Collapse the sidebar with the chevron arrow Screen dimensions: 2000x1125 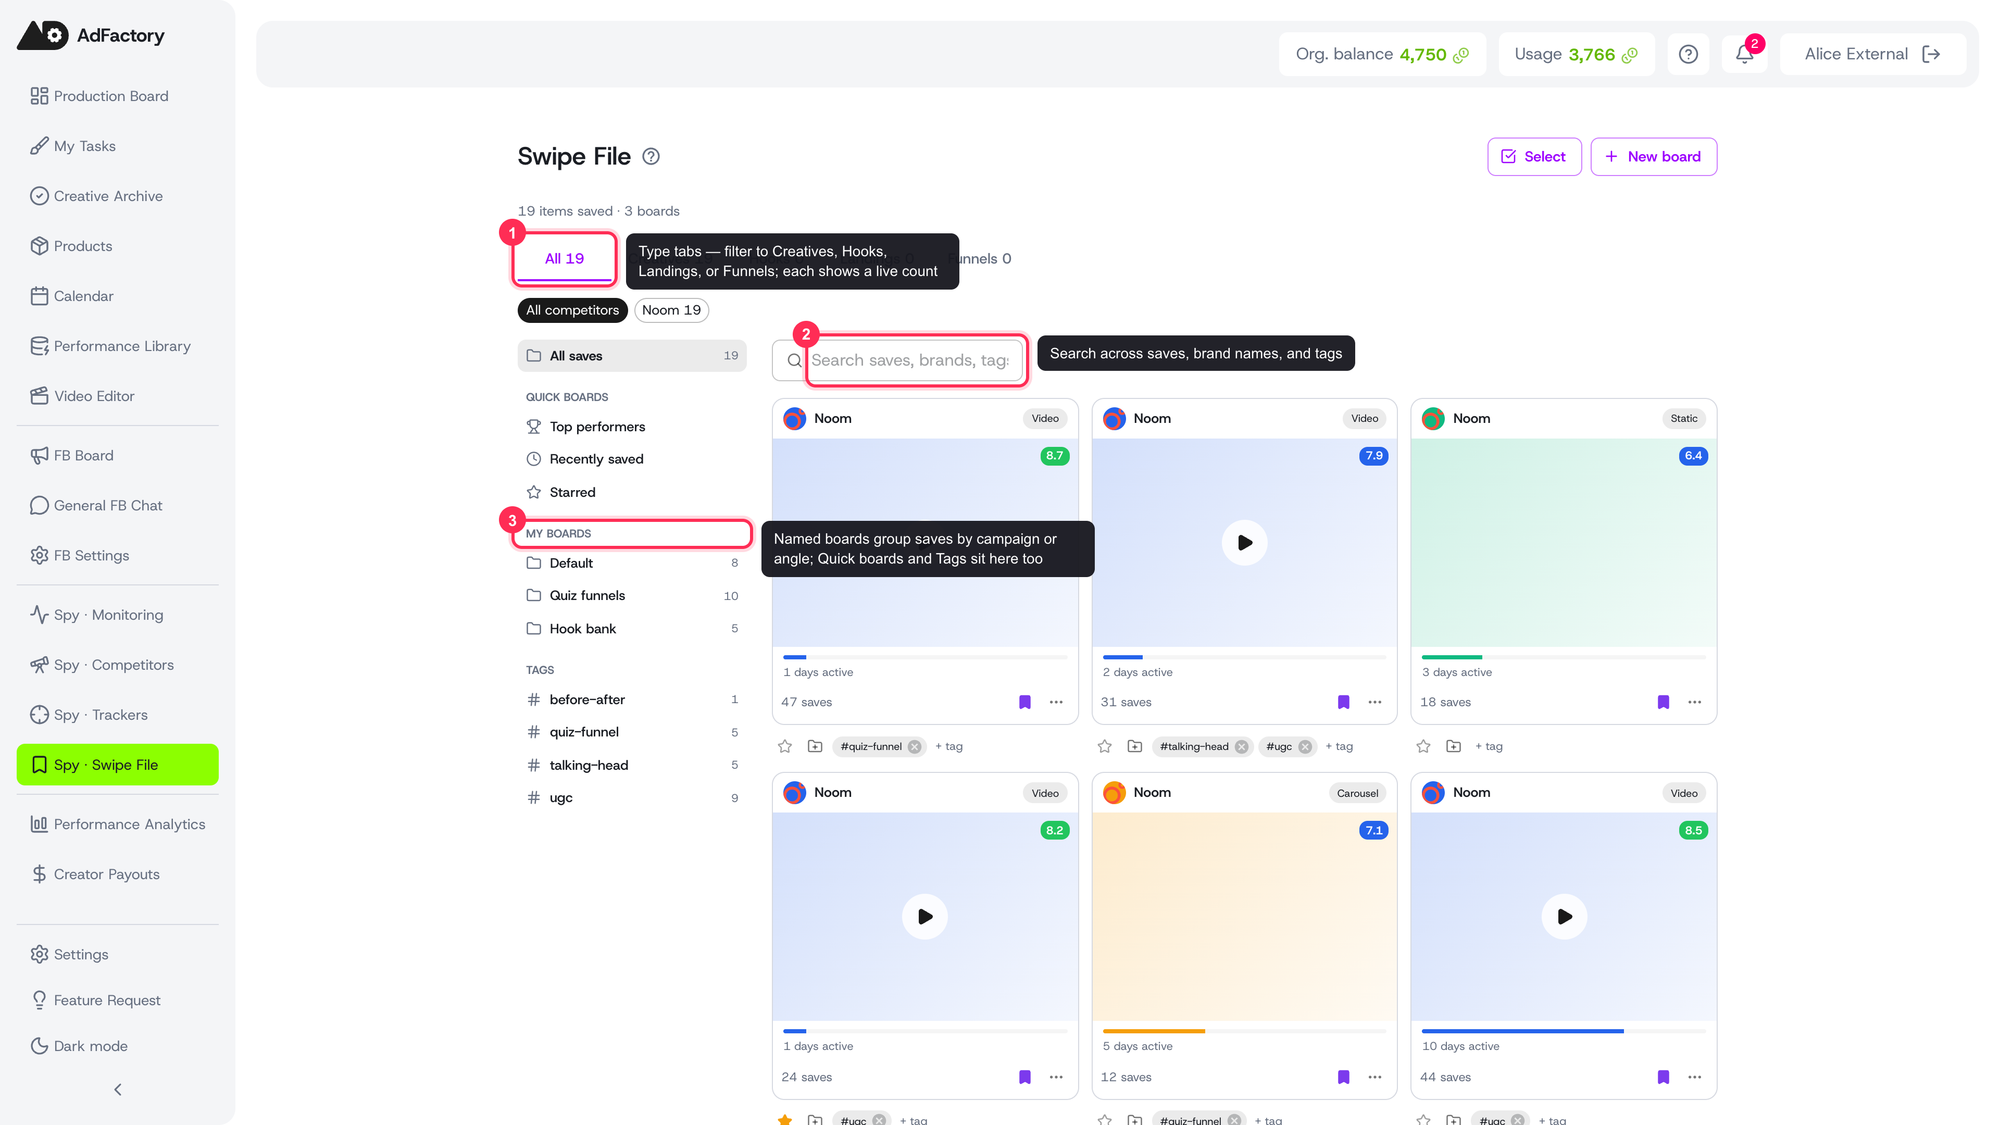click(118, 1089)
